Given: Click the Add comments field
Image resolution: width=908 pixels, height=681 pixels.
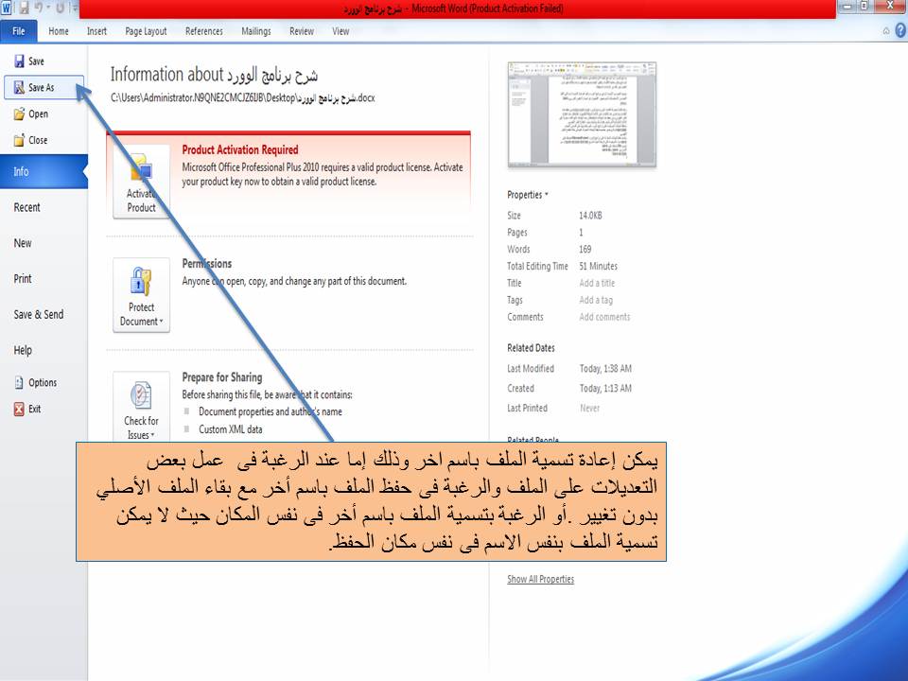Looking at the screenshot, I should point(604,317).
